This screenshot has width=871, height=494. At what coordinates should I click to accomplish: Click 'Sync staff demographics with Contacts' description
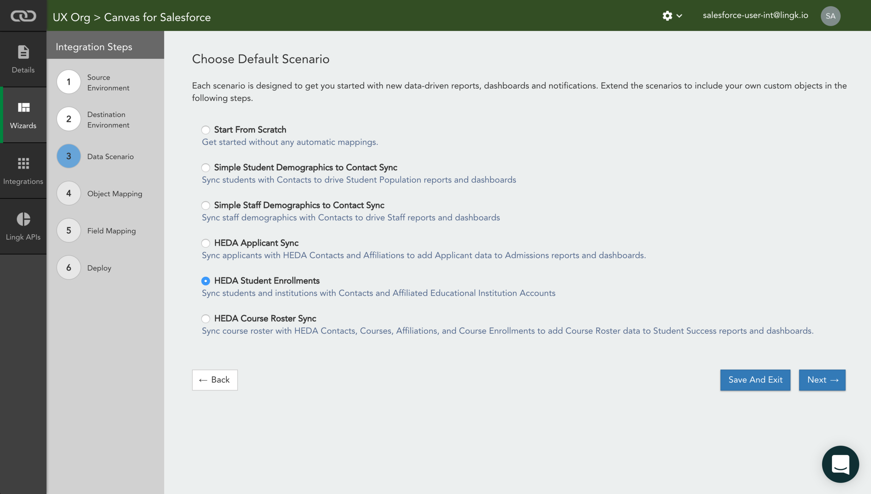pyautogui.click(x=351, y=218)
